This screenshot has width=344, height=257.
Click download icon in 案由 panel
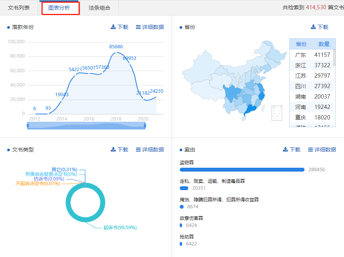point(285,150)
